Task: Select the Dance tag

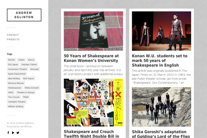Action: coord(31,60)
